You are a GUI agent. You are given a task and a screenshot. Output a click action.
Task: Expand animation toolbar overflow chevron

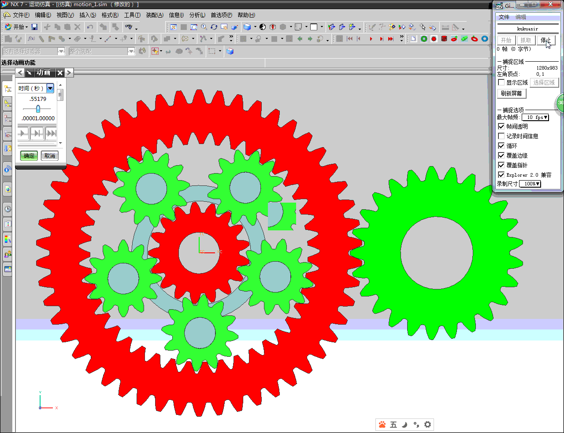(401, 39)
